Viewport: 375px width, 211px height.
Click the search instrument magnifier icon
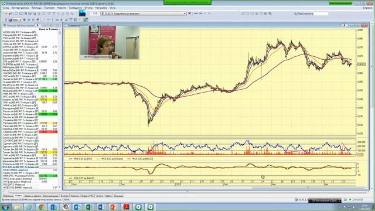[x=295, y=13]
